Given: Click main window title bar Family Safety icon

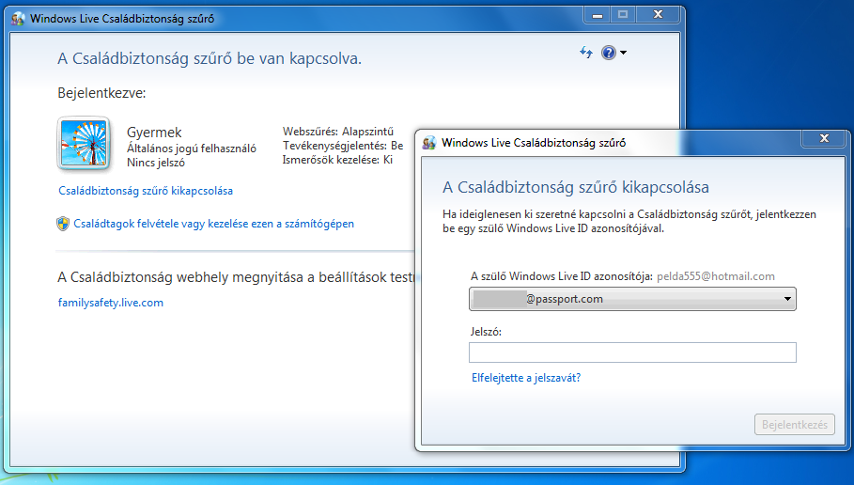Looking at the screenshot, I should click(18, 19).
